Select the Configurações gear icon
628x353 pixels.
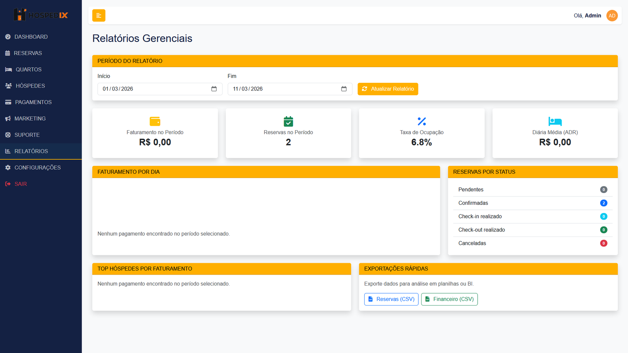8,167
